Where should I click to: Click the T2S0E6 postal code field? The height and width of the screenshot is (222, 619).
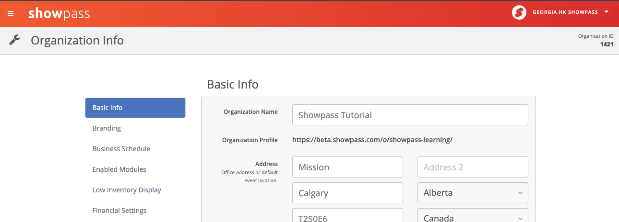click(x=347, y=216)
